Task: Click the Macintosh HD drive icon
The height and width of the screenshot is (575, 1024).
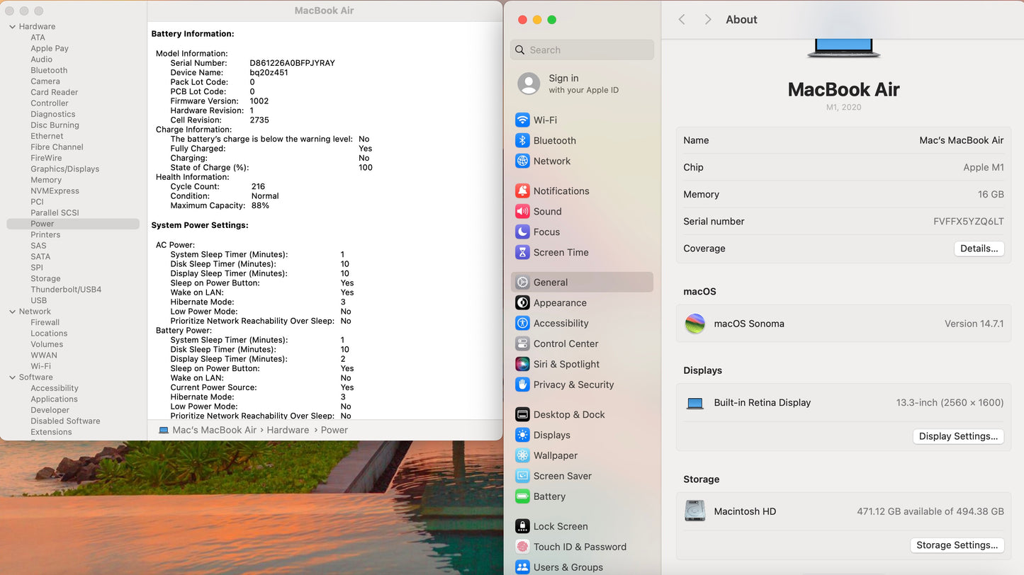Action: pos(694,511)
